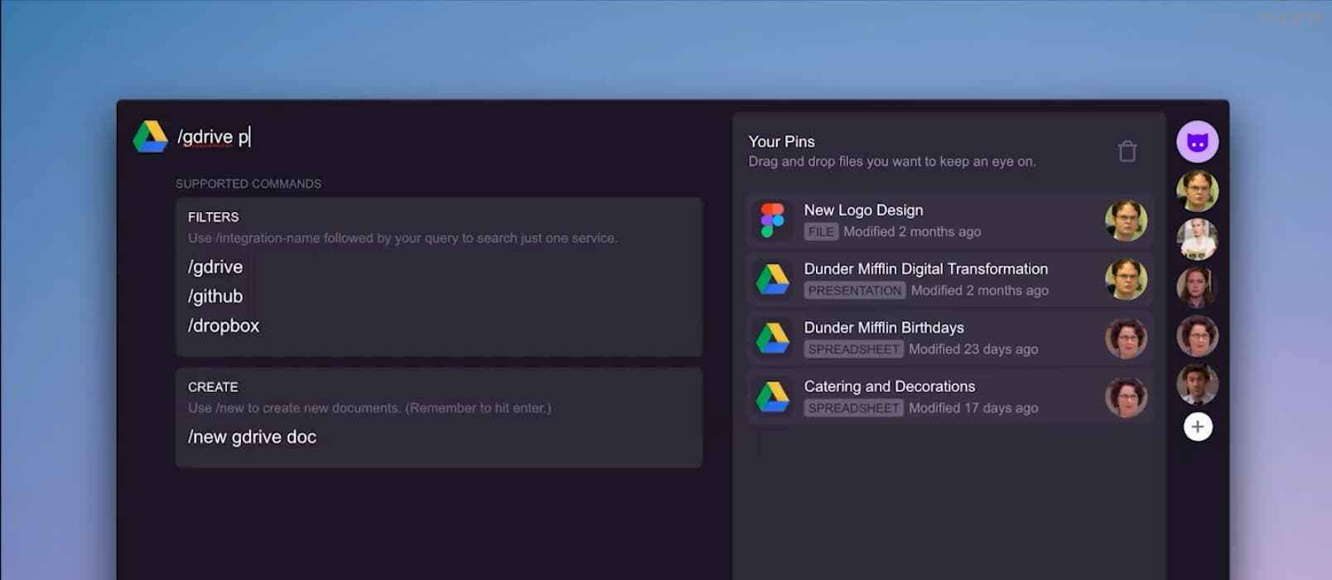This screenshot has height=580, width=1332.
Task: Click Drive icon for Dunder Mifflin Digital Transformation
Action: point(772,280)
